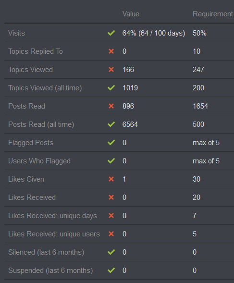This screenshot has width=234, height=283.
Task: Click the red X on Likes Received: unique days
Action: pos(111,216)
